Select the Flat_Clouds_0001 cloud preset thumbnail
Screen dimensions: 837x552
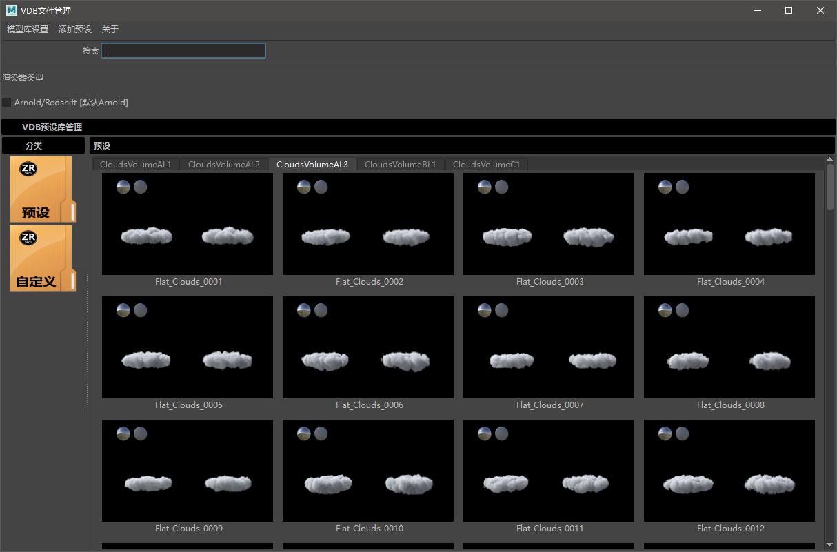coord(188,224)
